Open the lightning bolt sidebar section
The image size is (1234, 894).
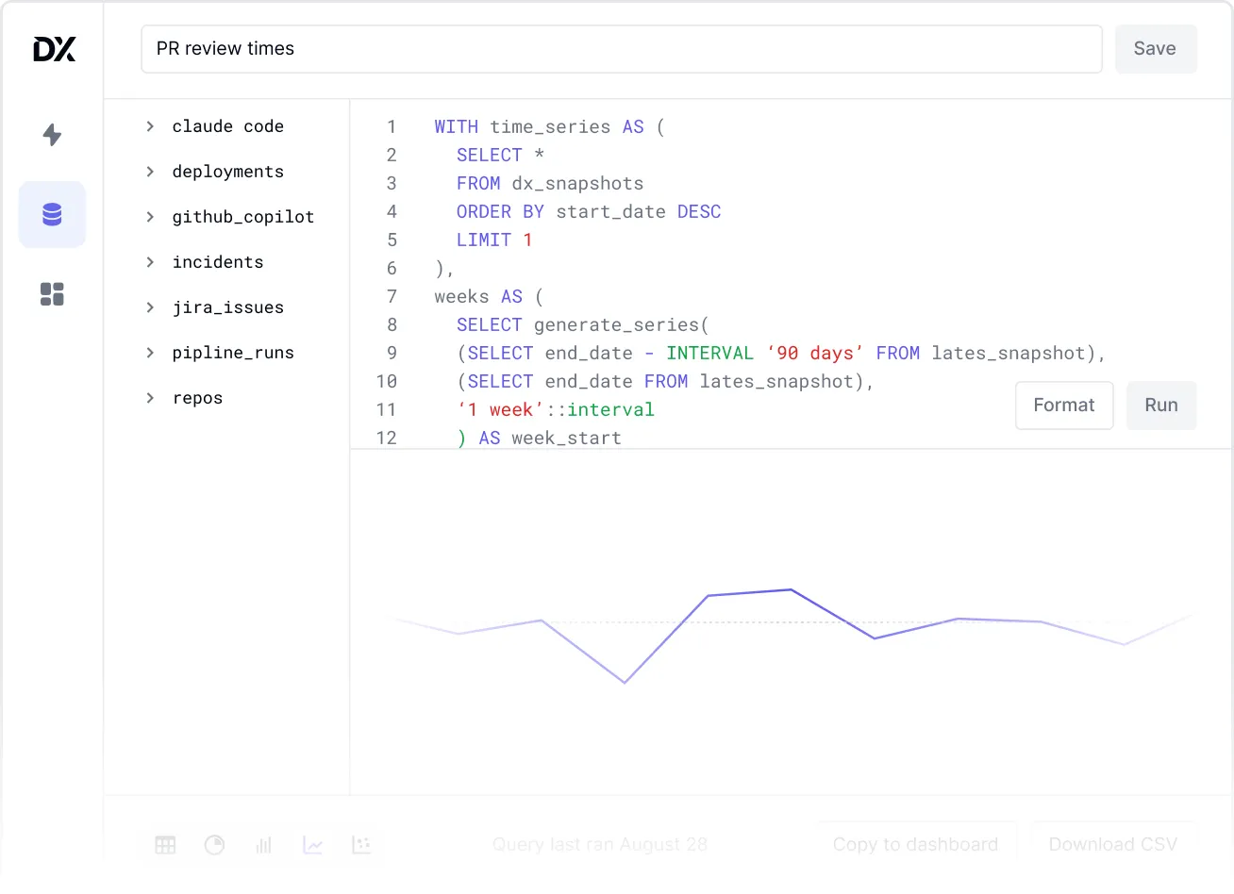click(x=52, y=135)
